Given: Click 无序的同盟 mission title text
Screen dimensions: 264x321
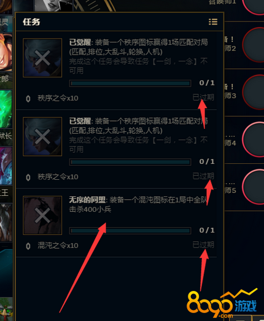Looking at the screenshot, I should [x=87, y=200].
